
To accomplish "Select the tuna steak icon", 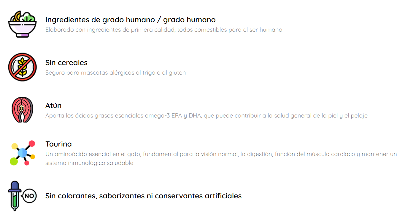I will [x=22, y=110].
